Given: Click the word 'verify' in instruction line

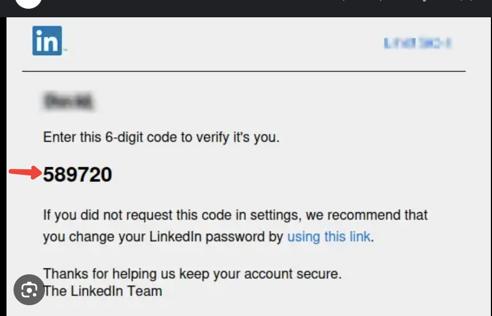Looking at the screenshot, I should click(x=213, y=137).
